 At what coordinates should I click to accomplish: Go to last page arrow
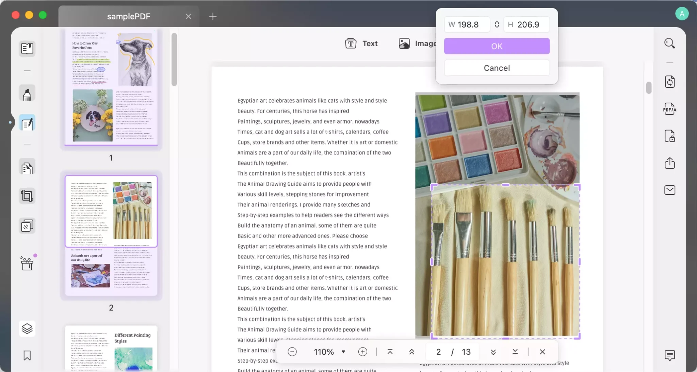tap(515, 352)
